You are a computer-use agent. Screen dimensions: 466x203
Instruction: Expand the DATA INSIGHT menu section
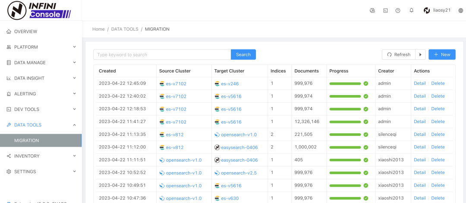[x=41, y=78]
